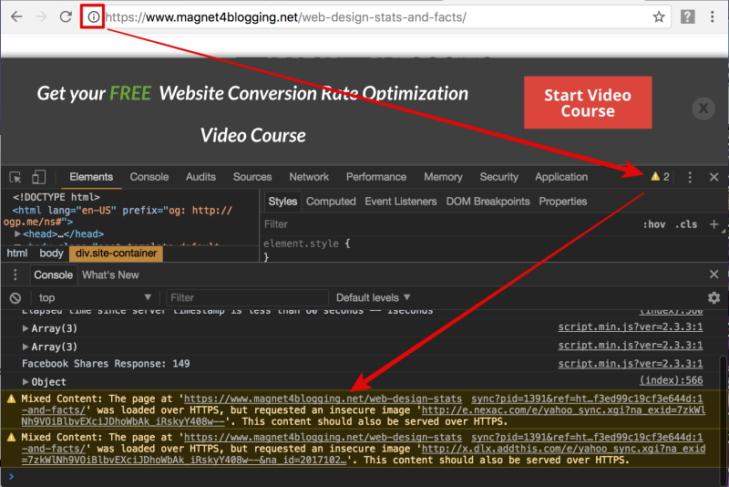Open the Event Listeners pane tab

[401, 202]
